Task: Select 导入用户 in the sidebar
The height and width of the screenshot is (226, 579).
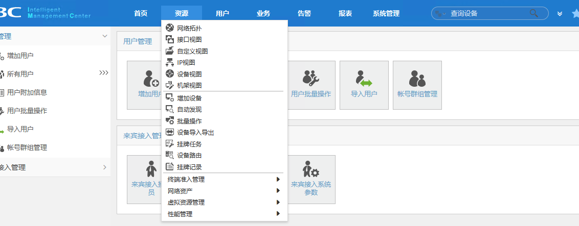Action: point(20,129)
